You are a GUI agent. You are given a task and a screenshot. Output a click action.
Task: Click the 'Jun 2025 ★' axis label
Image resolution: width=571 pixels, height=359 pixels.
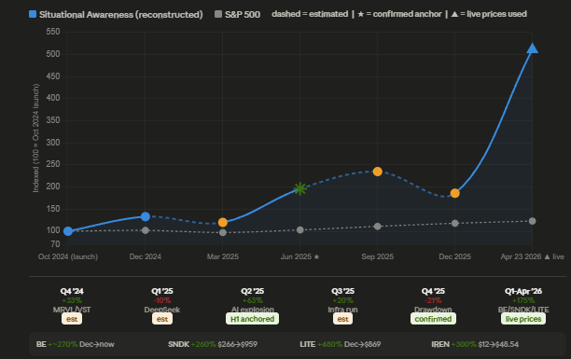(300, 256)
